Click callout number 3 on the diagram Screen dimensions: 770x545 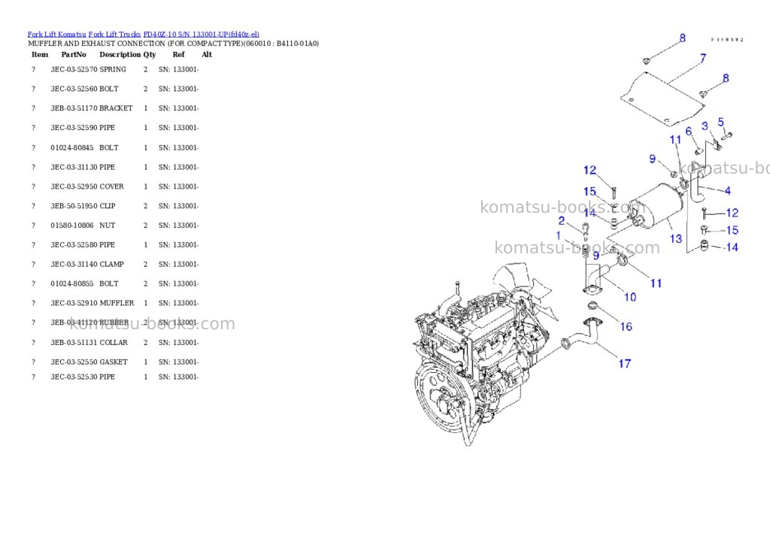coord(705,126)
